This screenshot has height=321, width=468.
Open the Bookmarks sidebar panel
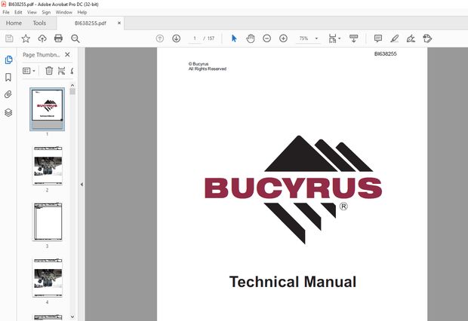(8, 77)
